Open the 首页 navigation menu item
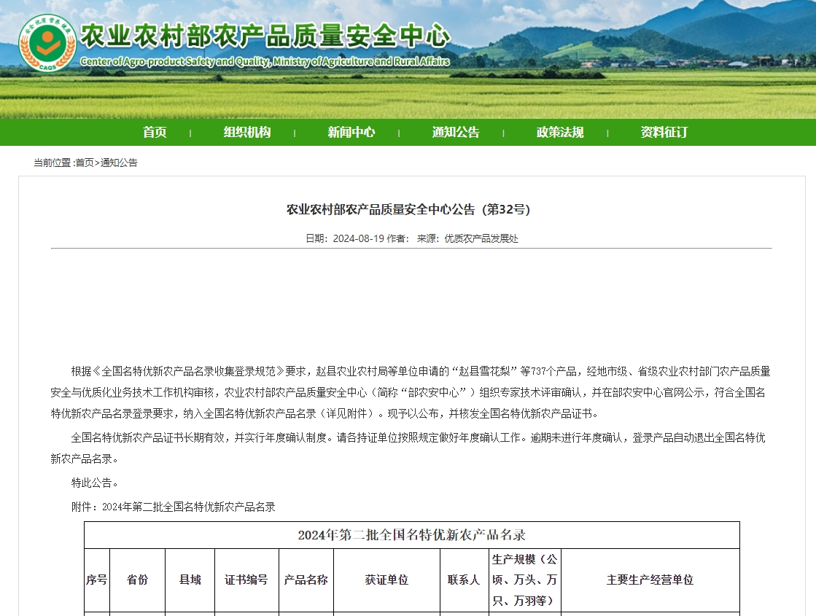The width and height of the screenshot is (816, 616). pos(155,132)
